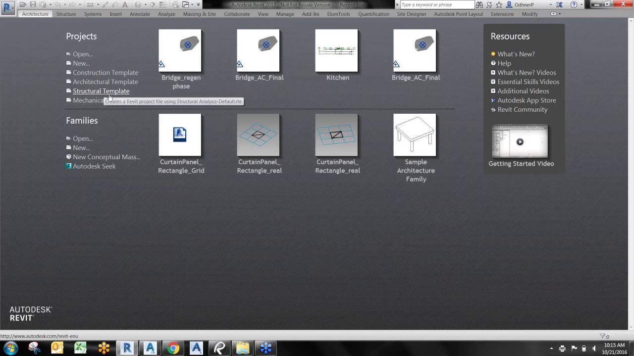Image resolution: width=634 pixels, height=356 pixels.
Task: Click the Subscription Center satellite icon
Action: tap(489, 4)
